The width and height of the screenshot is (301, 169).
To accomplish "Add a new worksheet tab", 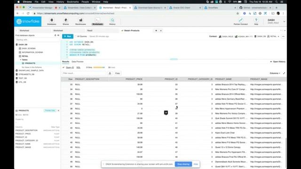I will click(156, 31).
